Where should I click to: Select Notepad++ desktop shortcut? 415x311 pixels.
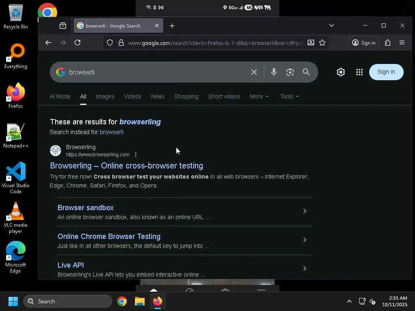(x=16, y=135)
